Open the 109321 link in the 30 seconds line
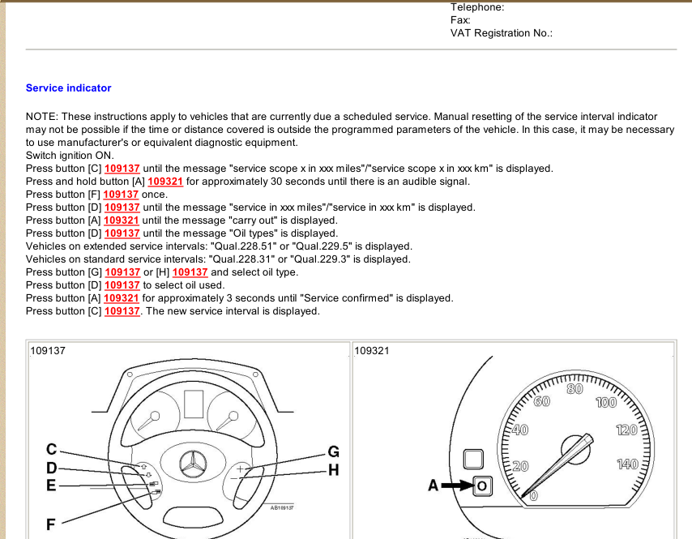 click(165, 182)
